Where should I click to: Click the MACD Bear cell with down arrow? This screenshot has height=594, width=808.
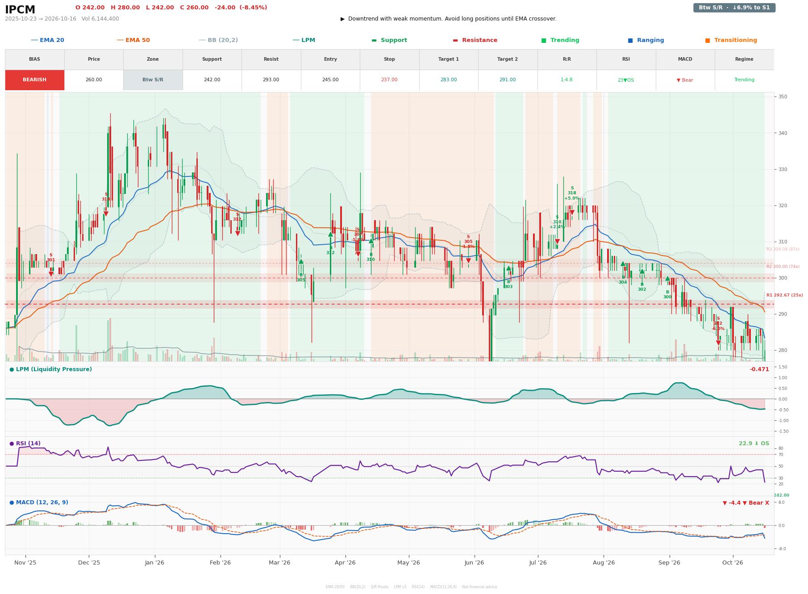tap(685, 80)
